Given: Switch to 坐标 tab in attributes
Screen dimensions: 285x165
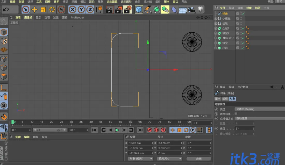Looking at the screenshot, I should (x=225, y=99).
